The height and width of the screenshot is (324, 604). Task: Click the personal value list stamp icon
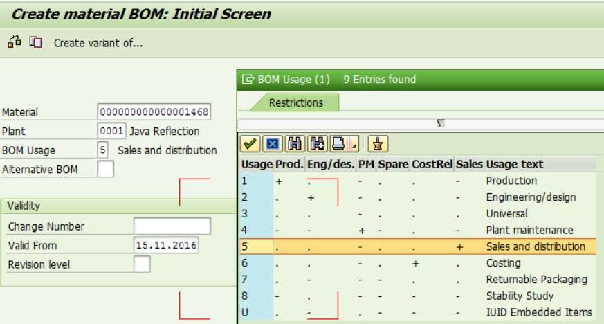coord(378,144)
